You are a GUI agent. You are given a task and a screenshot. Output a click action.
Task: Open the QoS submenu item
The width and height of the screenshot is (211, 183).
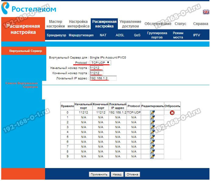[x=137, y=35]
